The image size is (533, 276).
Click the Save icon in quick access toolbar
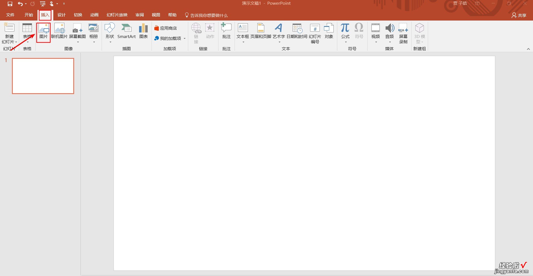pos(10,4)
